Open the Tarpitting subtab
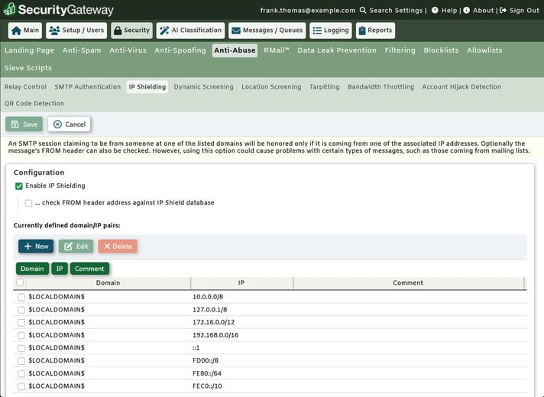 coord(325,87)
